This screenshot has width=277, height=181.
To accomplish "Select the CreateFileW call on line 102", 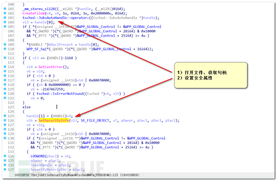I will tap(33, 13).
